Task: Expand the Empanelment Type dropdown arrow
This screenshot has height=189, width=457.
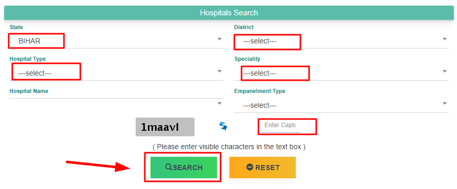Action: coord(445,103)
